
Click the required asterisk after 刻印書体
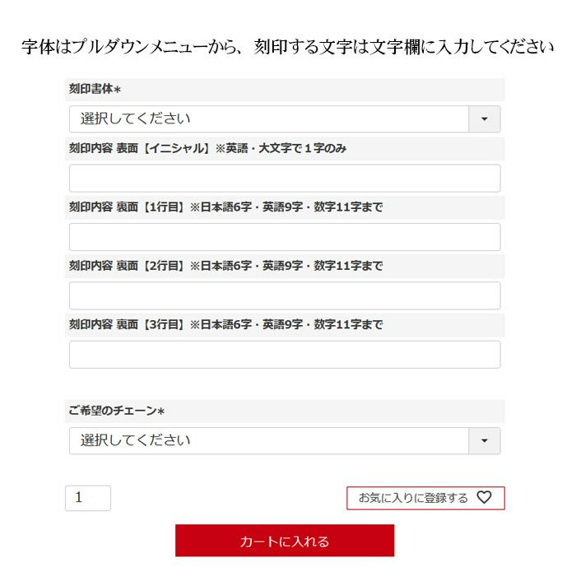pos(117,90)
